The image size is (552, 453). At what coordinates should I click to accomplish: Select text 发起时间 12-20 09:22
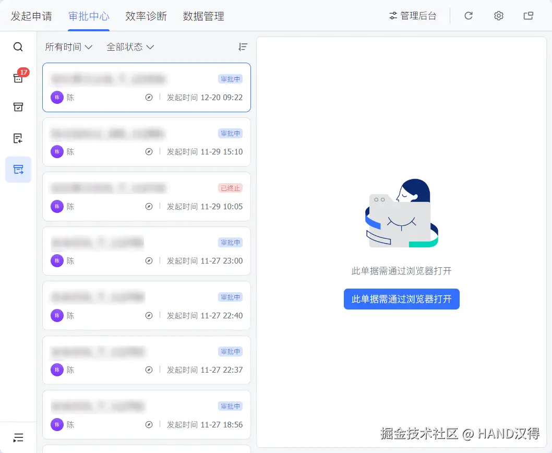coord(205,98)
